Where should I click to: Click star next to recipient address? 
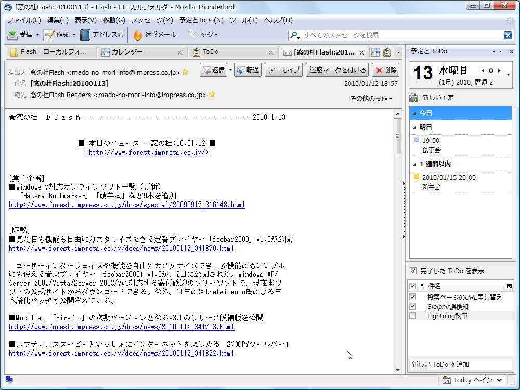(212, 95)
